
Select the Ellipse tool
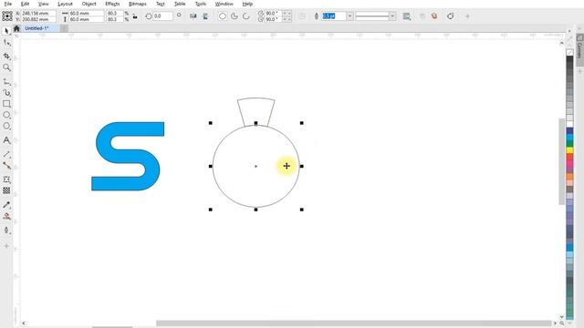coord(6,115)
